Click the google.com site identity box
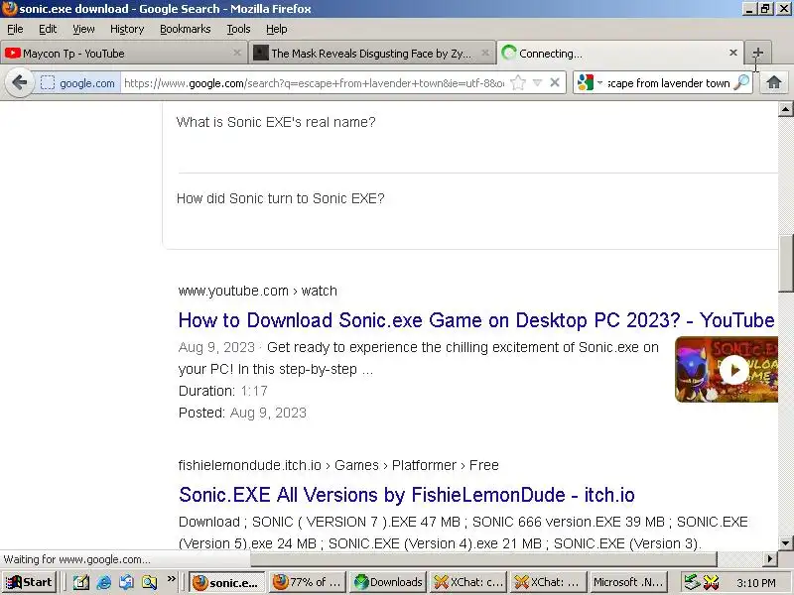 point(79,83)
